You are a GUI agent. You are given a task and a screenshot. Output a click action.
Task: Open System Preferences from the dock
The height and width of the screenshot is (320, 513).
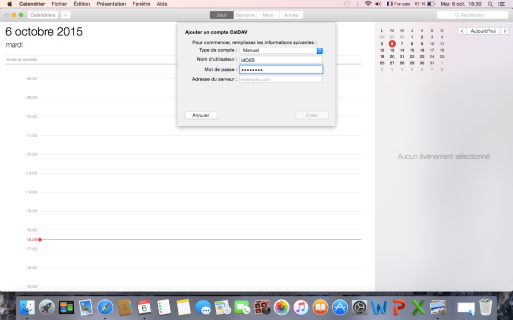[x=360, y=307]
